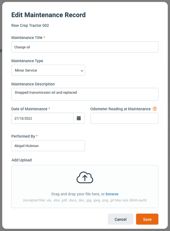Click the Date of Maintenance field
The image size is (170, 231).
42,118
